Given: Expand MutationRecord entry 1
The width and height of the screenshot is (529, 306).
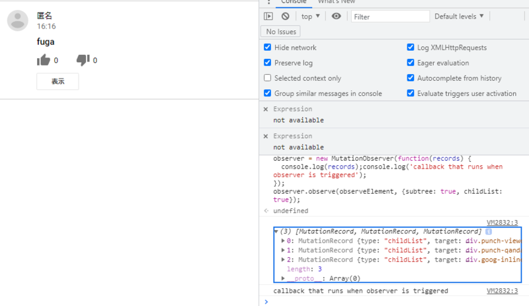Looking at the screenshot, I should [283, 250].
